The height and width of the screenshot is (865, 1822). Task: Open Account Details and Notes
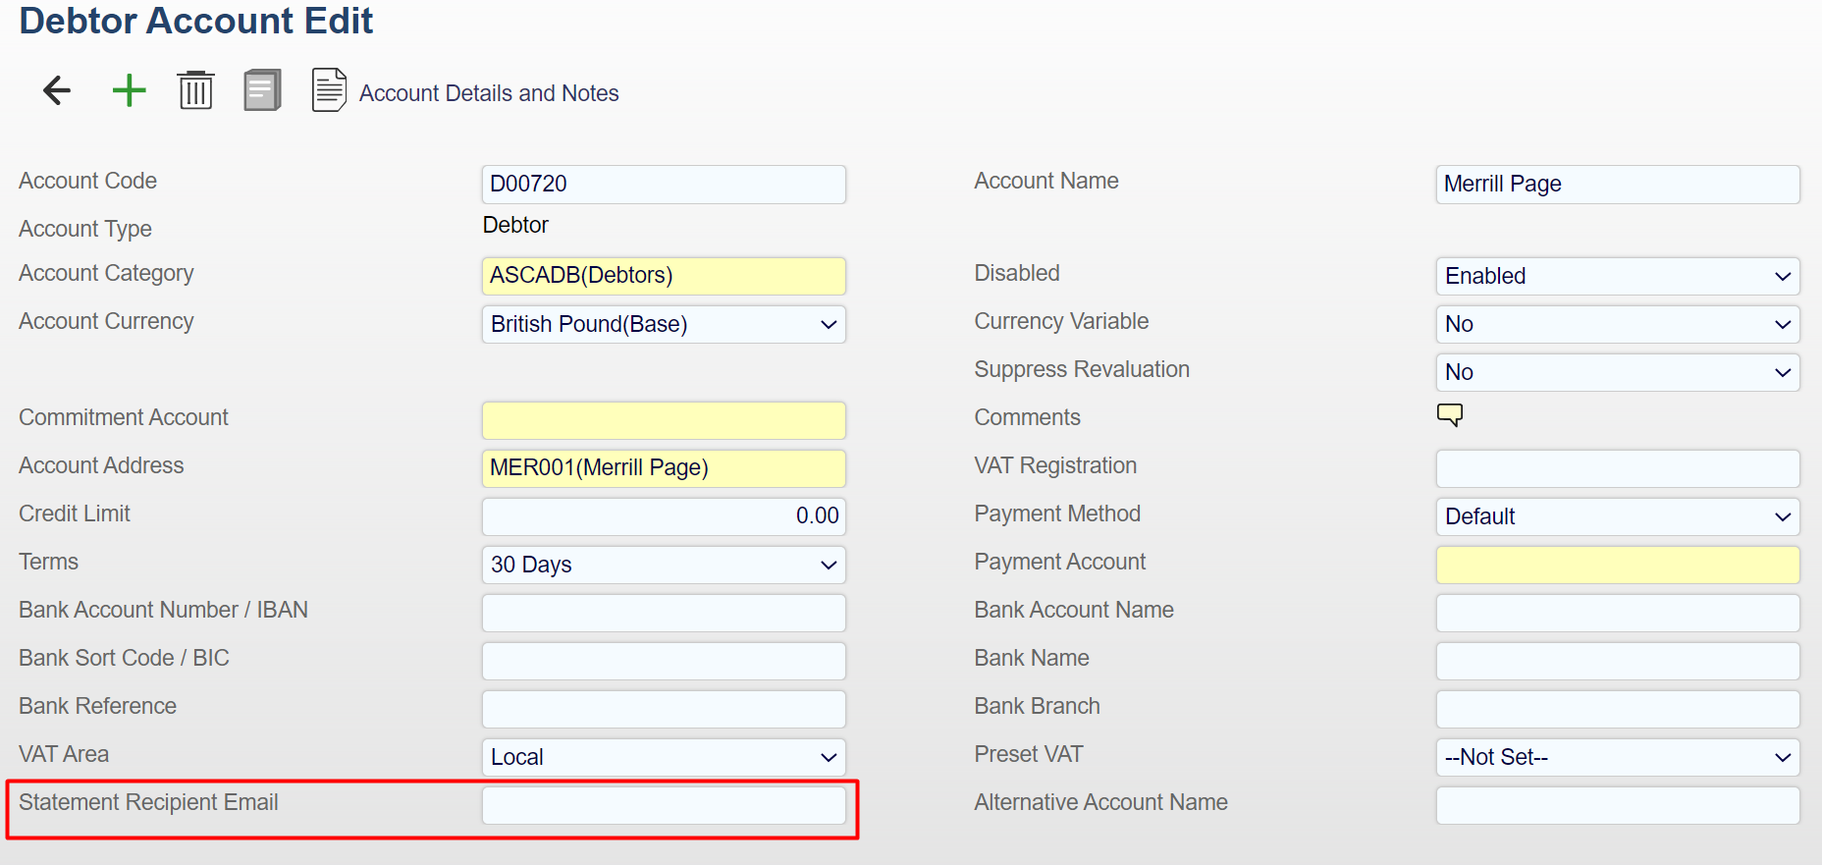pos(488,93)
